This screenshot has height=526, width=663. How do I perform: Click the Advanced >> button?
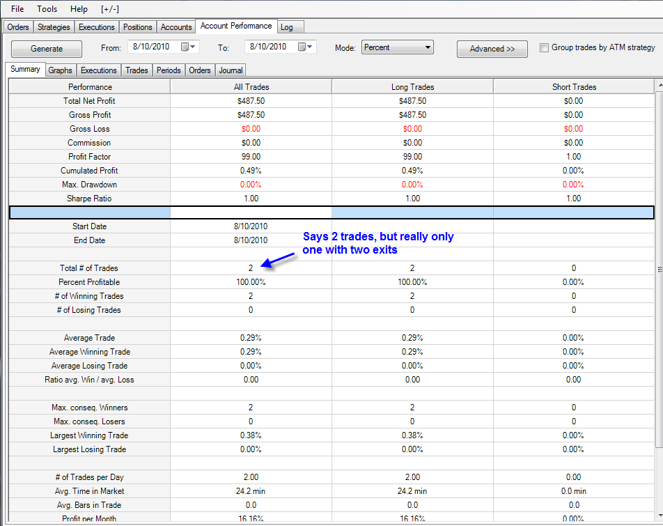pyautogui.click(x=492, y=49)
